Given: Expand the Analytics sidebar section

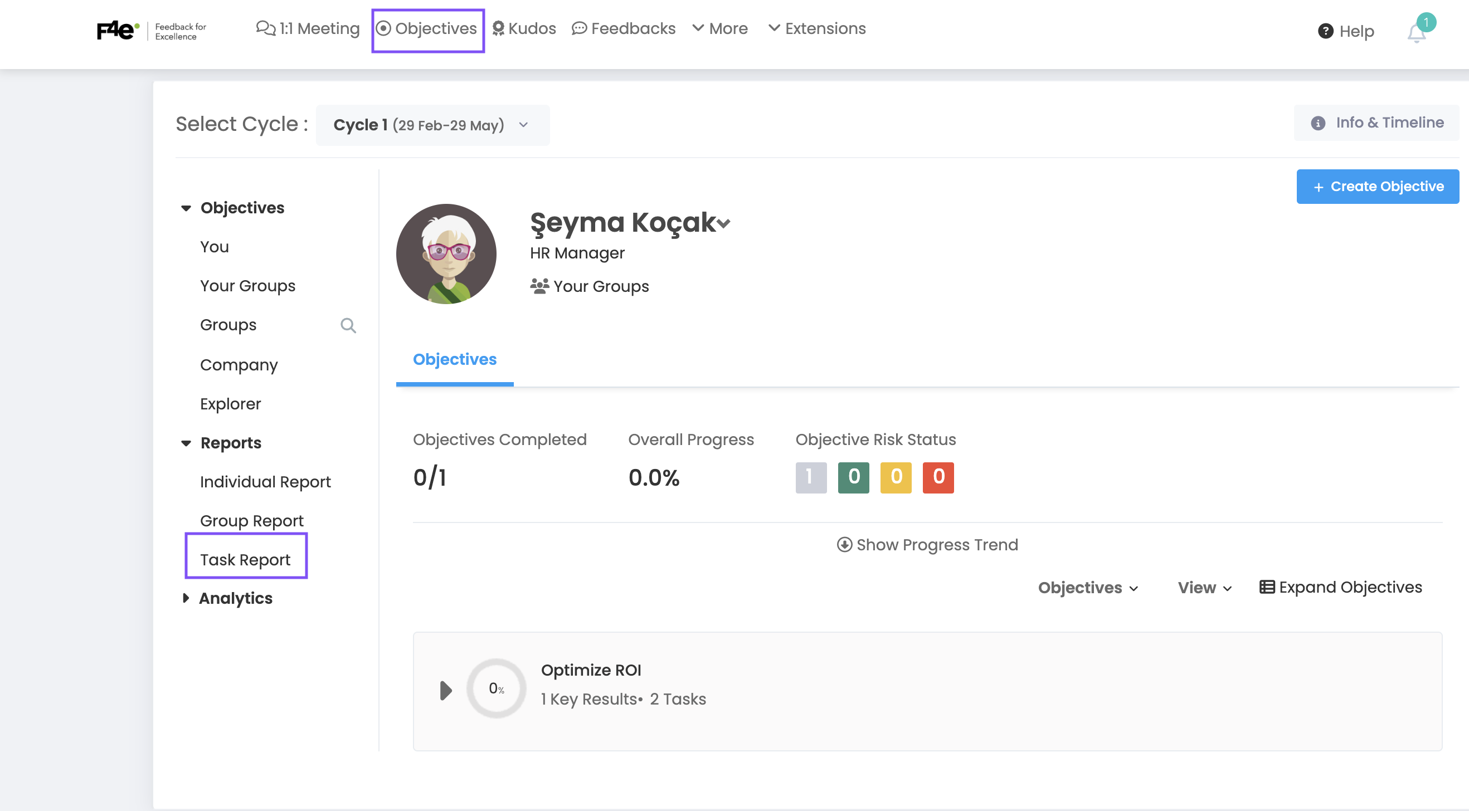Looking at the screenshot, I should coord(186,598).
